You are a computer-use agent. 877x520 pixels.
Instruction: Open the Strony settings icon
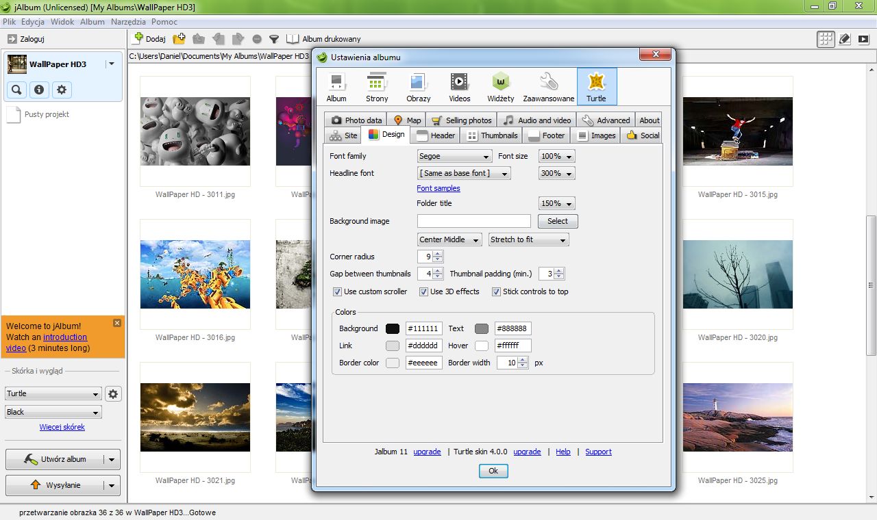tap(377, 87)
